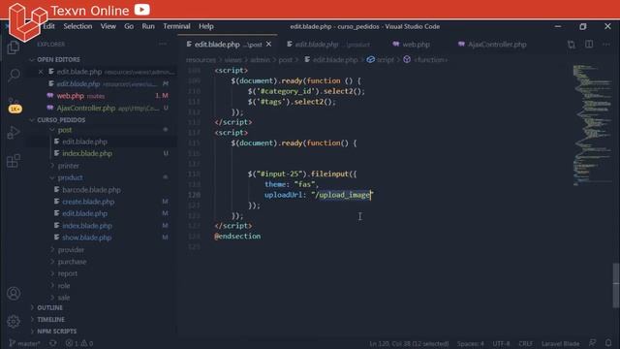Click the @endsection line in editor

237,237
